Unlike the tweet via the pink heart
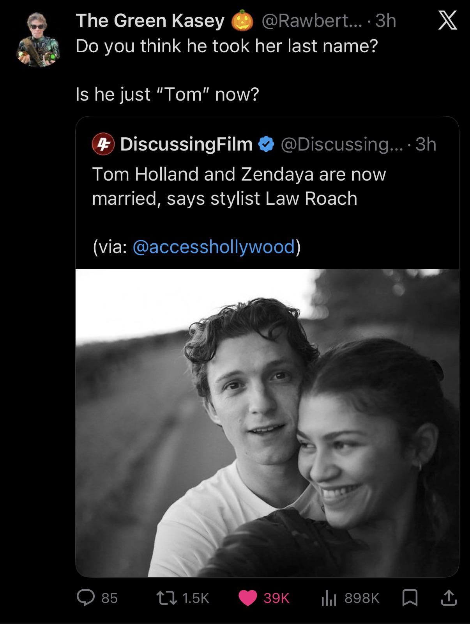 tap(247, 598)
